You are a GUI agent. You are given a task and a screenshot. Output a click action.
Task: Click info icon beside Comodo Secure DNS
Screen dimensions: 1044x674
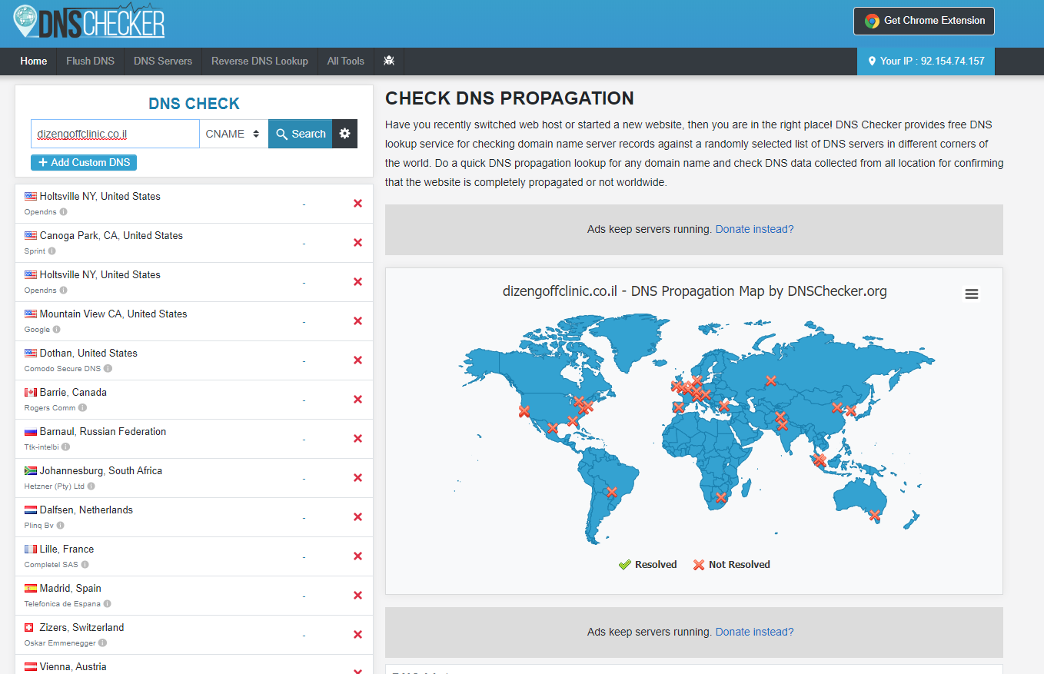[x=108, y=369]
